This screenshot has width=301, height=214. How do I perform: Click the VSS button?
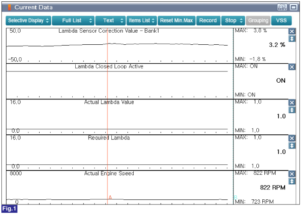281,21
